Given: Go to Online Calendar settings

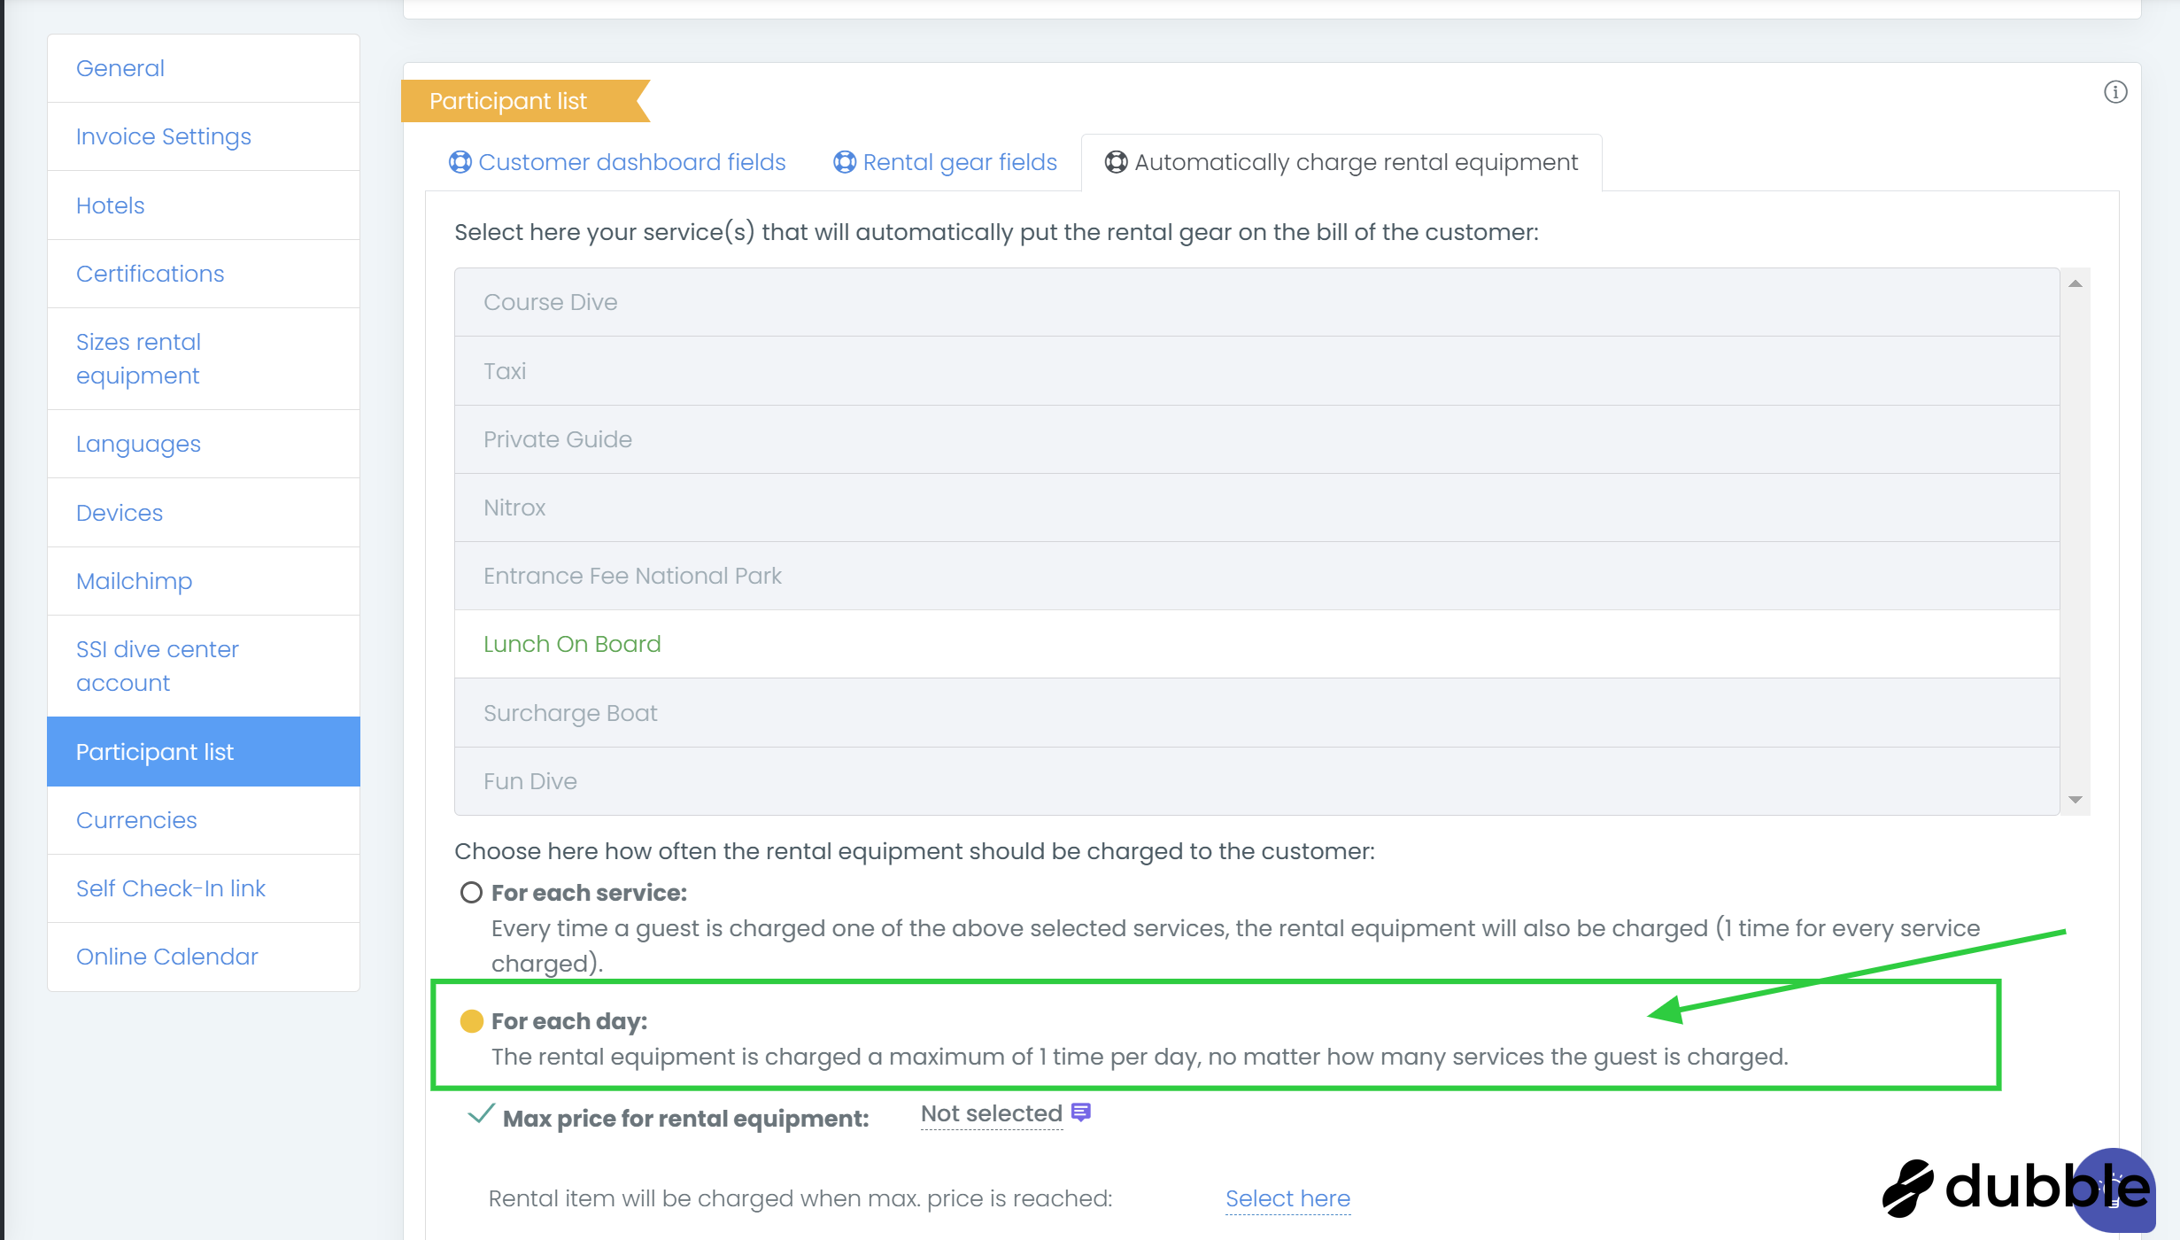Looking at the screenshot, I should [167, 957].
